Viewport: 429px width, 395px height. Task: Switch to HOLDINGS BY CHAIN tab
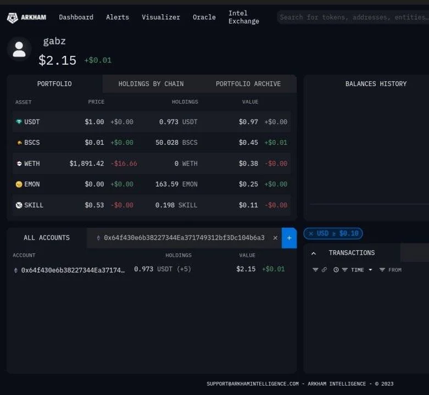click(151, 84)
